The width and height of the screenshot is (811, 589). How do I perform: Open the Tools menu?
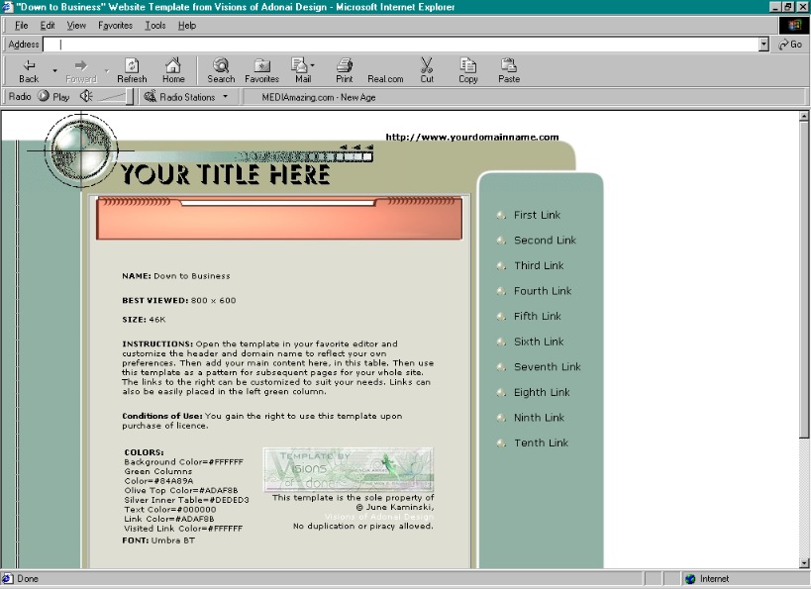(155, 26)
